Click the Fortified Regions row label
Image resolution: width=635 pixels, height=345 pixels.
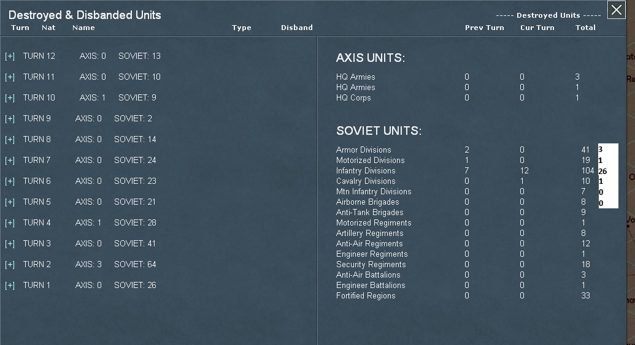point(366,295)
